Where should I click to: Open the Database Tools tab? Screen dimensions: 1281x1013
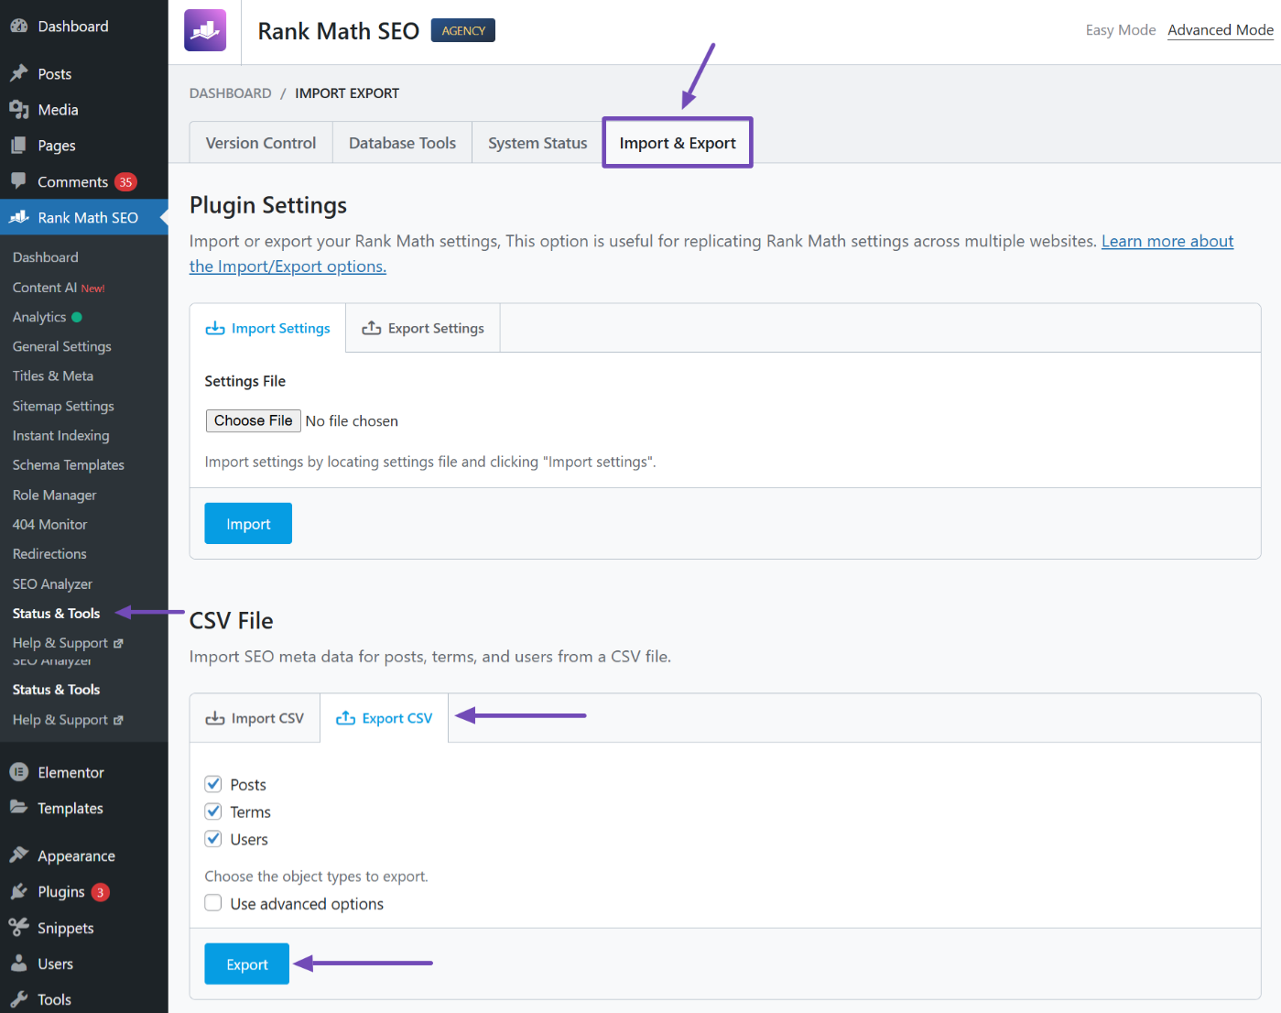(x=402, y=143)
